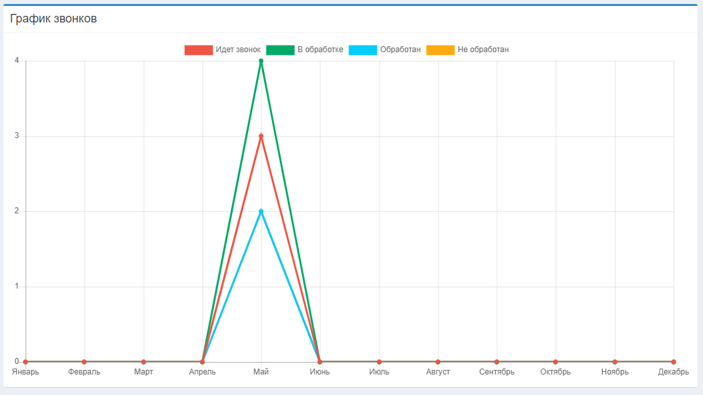
Task: Click the red Идет звонок legend swatch
Action: coord(199,50)
